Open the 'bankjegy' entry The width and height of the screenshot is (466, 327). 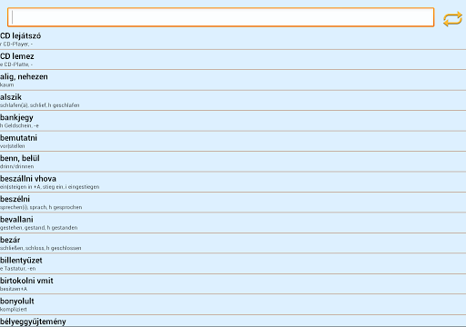point(233,121)
